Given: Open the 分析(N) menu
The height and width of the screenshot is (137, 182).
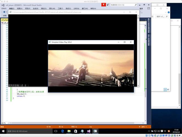Looking at the screenshot, I should [76, 8].
